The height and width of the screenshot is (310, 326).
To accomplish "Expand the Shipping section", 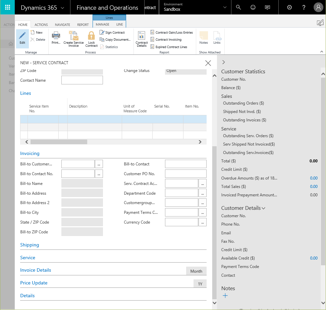I will tap(30, 245).
